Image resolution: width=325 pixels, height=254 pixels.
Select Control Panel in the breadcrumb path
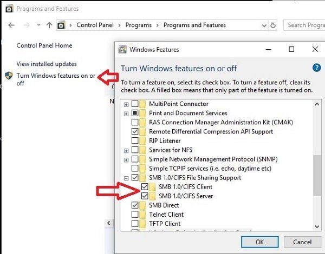point(95,25)
